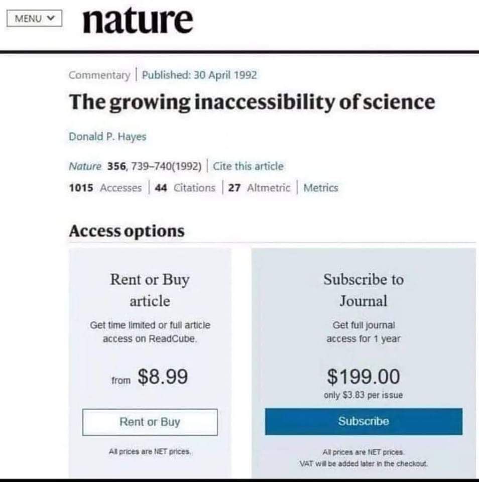This screenshot has width=479, height=482.
Task: Open author Donald P. Hayes link
Action: (x=107, y=137)
